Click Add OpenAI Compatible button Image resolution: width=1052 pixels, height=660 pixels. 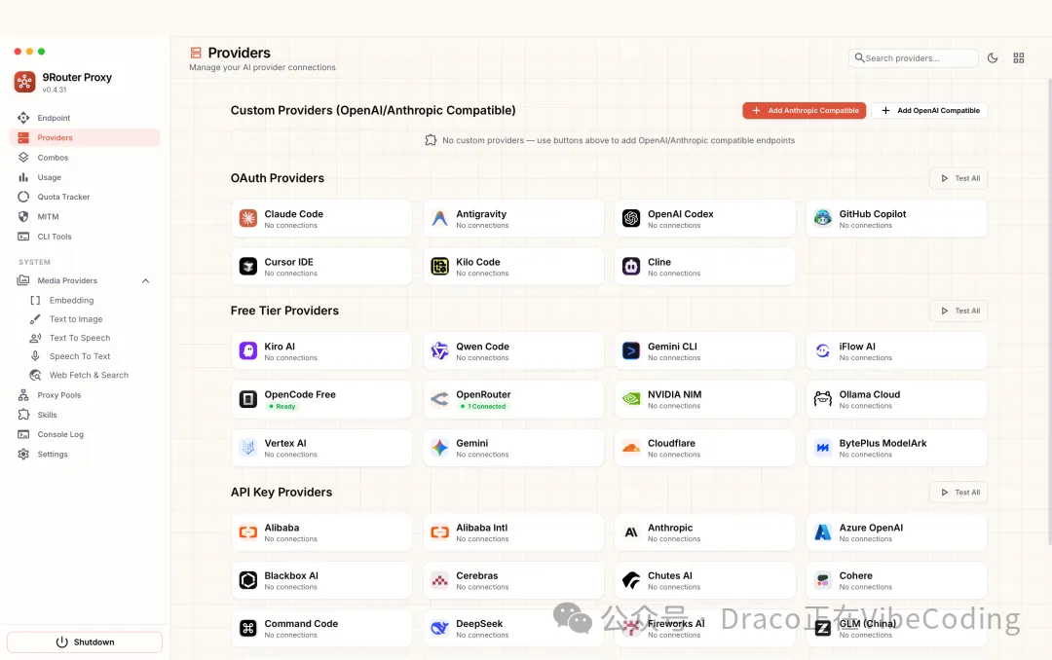(929, 111)
